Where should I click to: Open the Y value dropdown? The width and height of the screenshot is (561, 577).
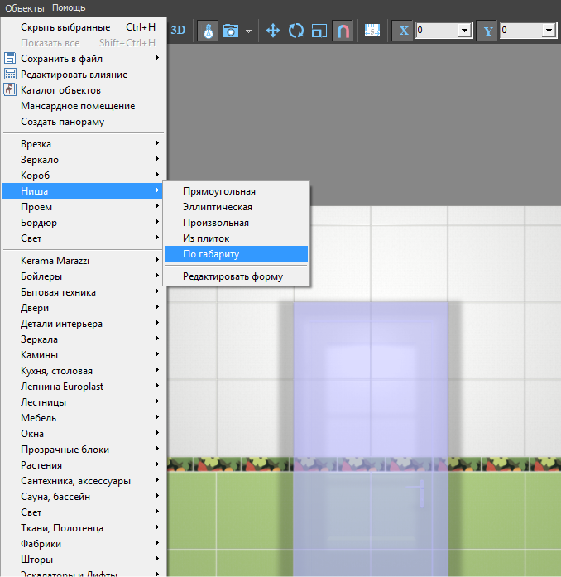(x=549, y=30)
